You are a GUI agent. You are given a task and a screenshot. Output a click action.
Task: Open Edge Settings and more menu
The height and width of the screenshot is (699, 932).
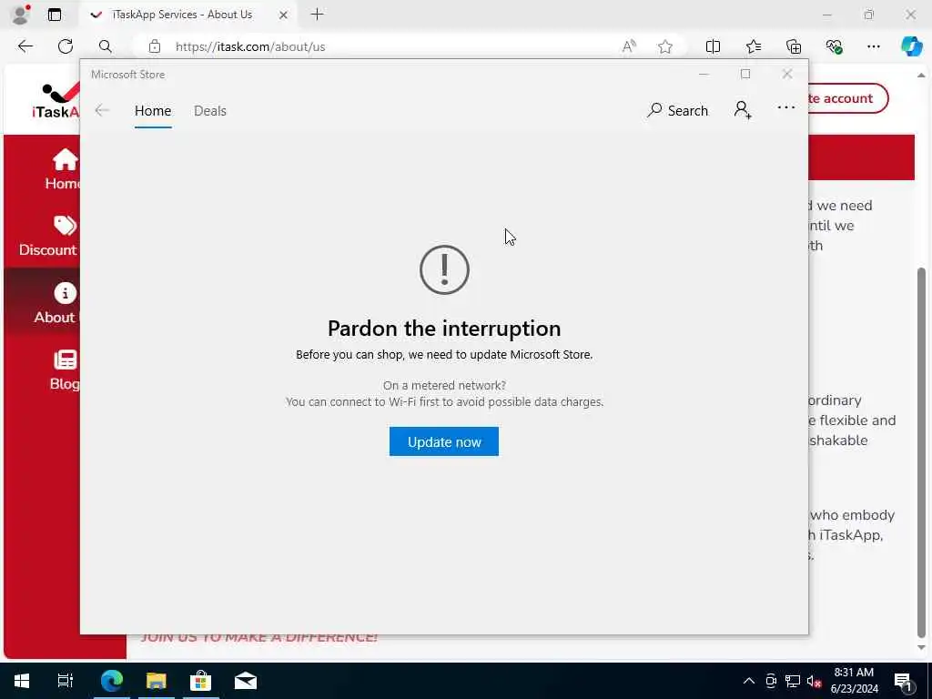[x=873, y=46]
